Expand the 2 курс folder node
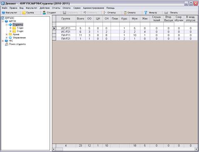Image resolution: width=199 pixels, height=152 pixels. pyautogui.click(x=10, y=31)
